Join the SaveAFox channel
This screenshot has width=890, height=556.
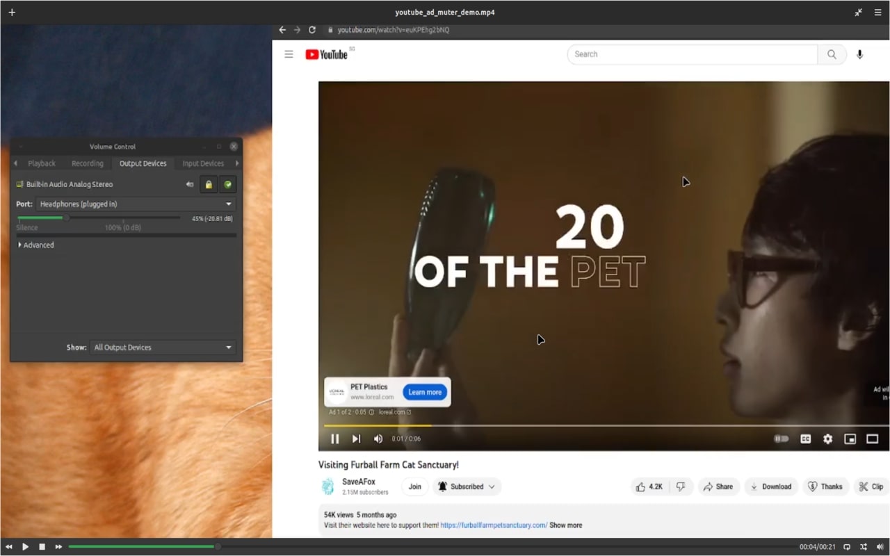tap(414, 486)
